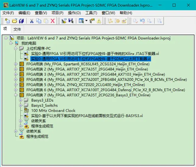This screenshot has width=196, height=167.
Task: Click the add to source control icon
Action: coord(160,21)
